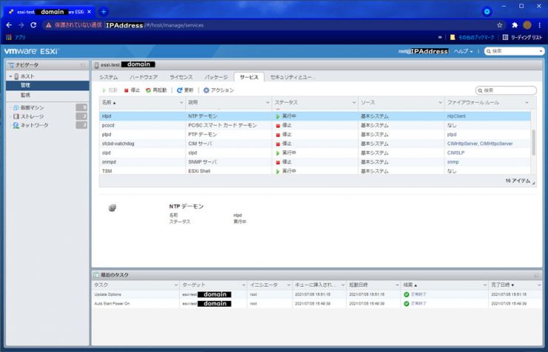
Task: Close the esxi-test browser tab
Action: click(90, 12)
